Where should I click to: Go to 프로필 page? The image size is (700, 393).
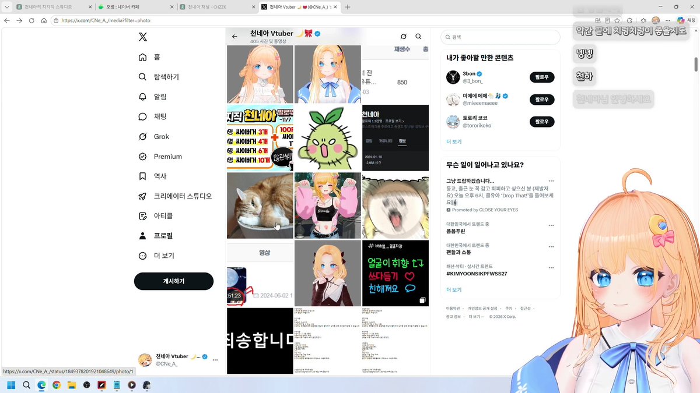(x=155, y=236)
